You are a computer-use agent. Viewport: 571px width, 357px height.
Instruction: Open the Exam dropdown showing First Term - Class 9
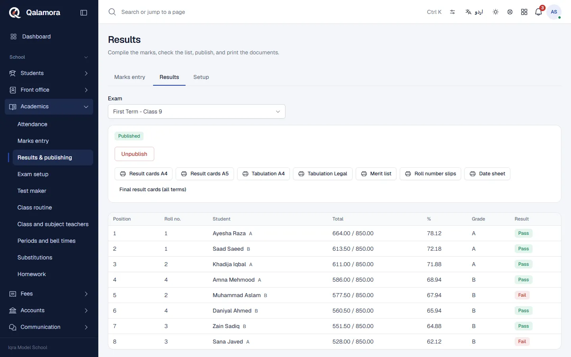click(x=197, y=111)
